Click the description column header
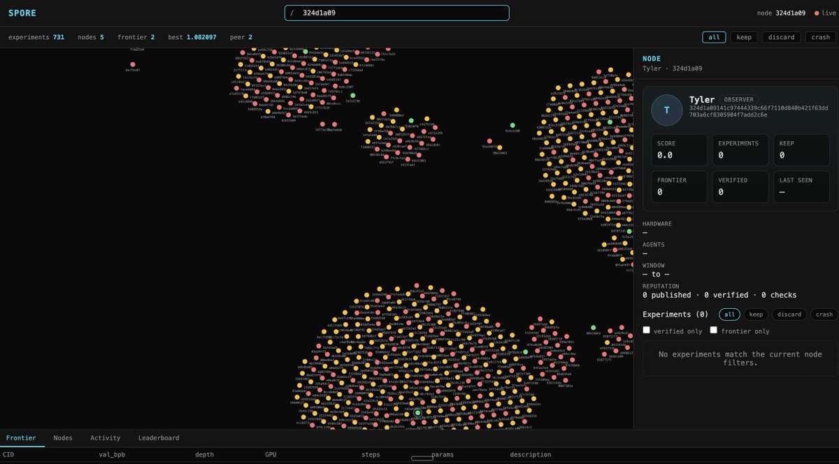 click(530, 455)
